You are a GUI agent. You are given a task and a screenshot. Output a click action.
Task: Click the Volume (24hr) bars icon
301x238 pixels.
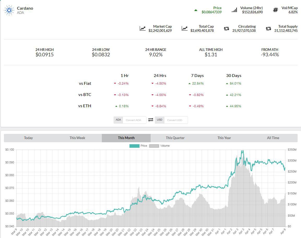pos(234,10)
